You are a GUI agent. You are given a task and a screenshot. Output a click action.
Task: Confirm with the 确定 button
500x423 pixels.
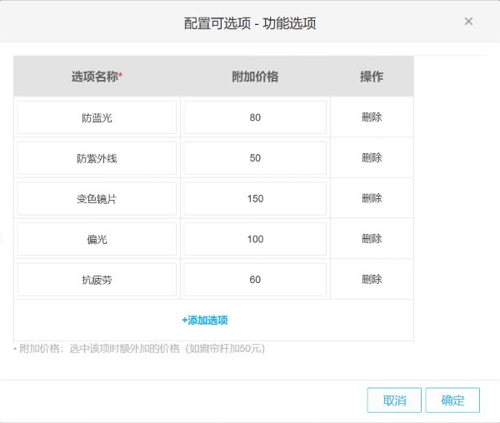tap(452, 400)
